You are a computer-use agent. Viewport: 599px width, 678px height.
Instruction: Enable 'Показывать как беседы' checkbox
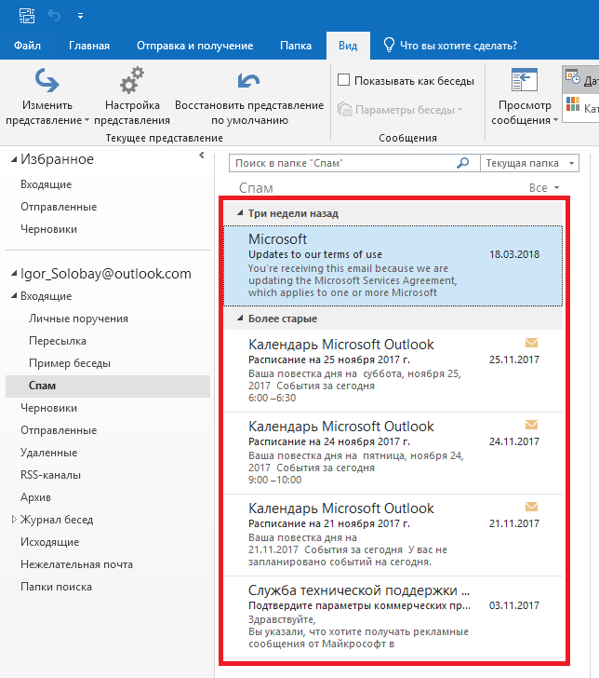[x=344, y=80]
